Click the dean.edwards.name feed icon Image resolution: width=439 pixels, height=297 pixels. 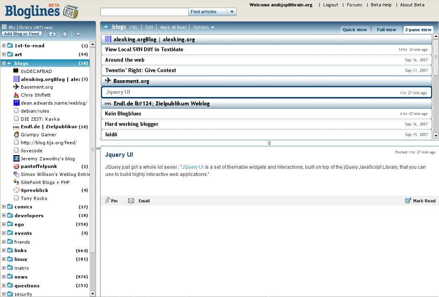tap(16, 103)
